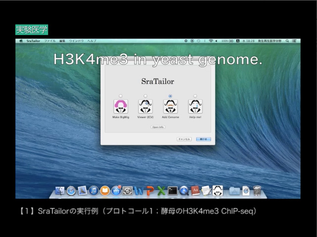The height and width of the screenshot is (237, 317).
Task: Click the Open Info button
Action: [158, 127]
